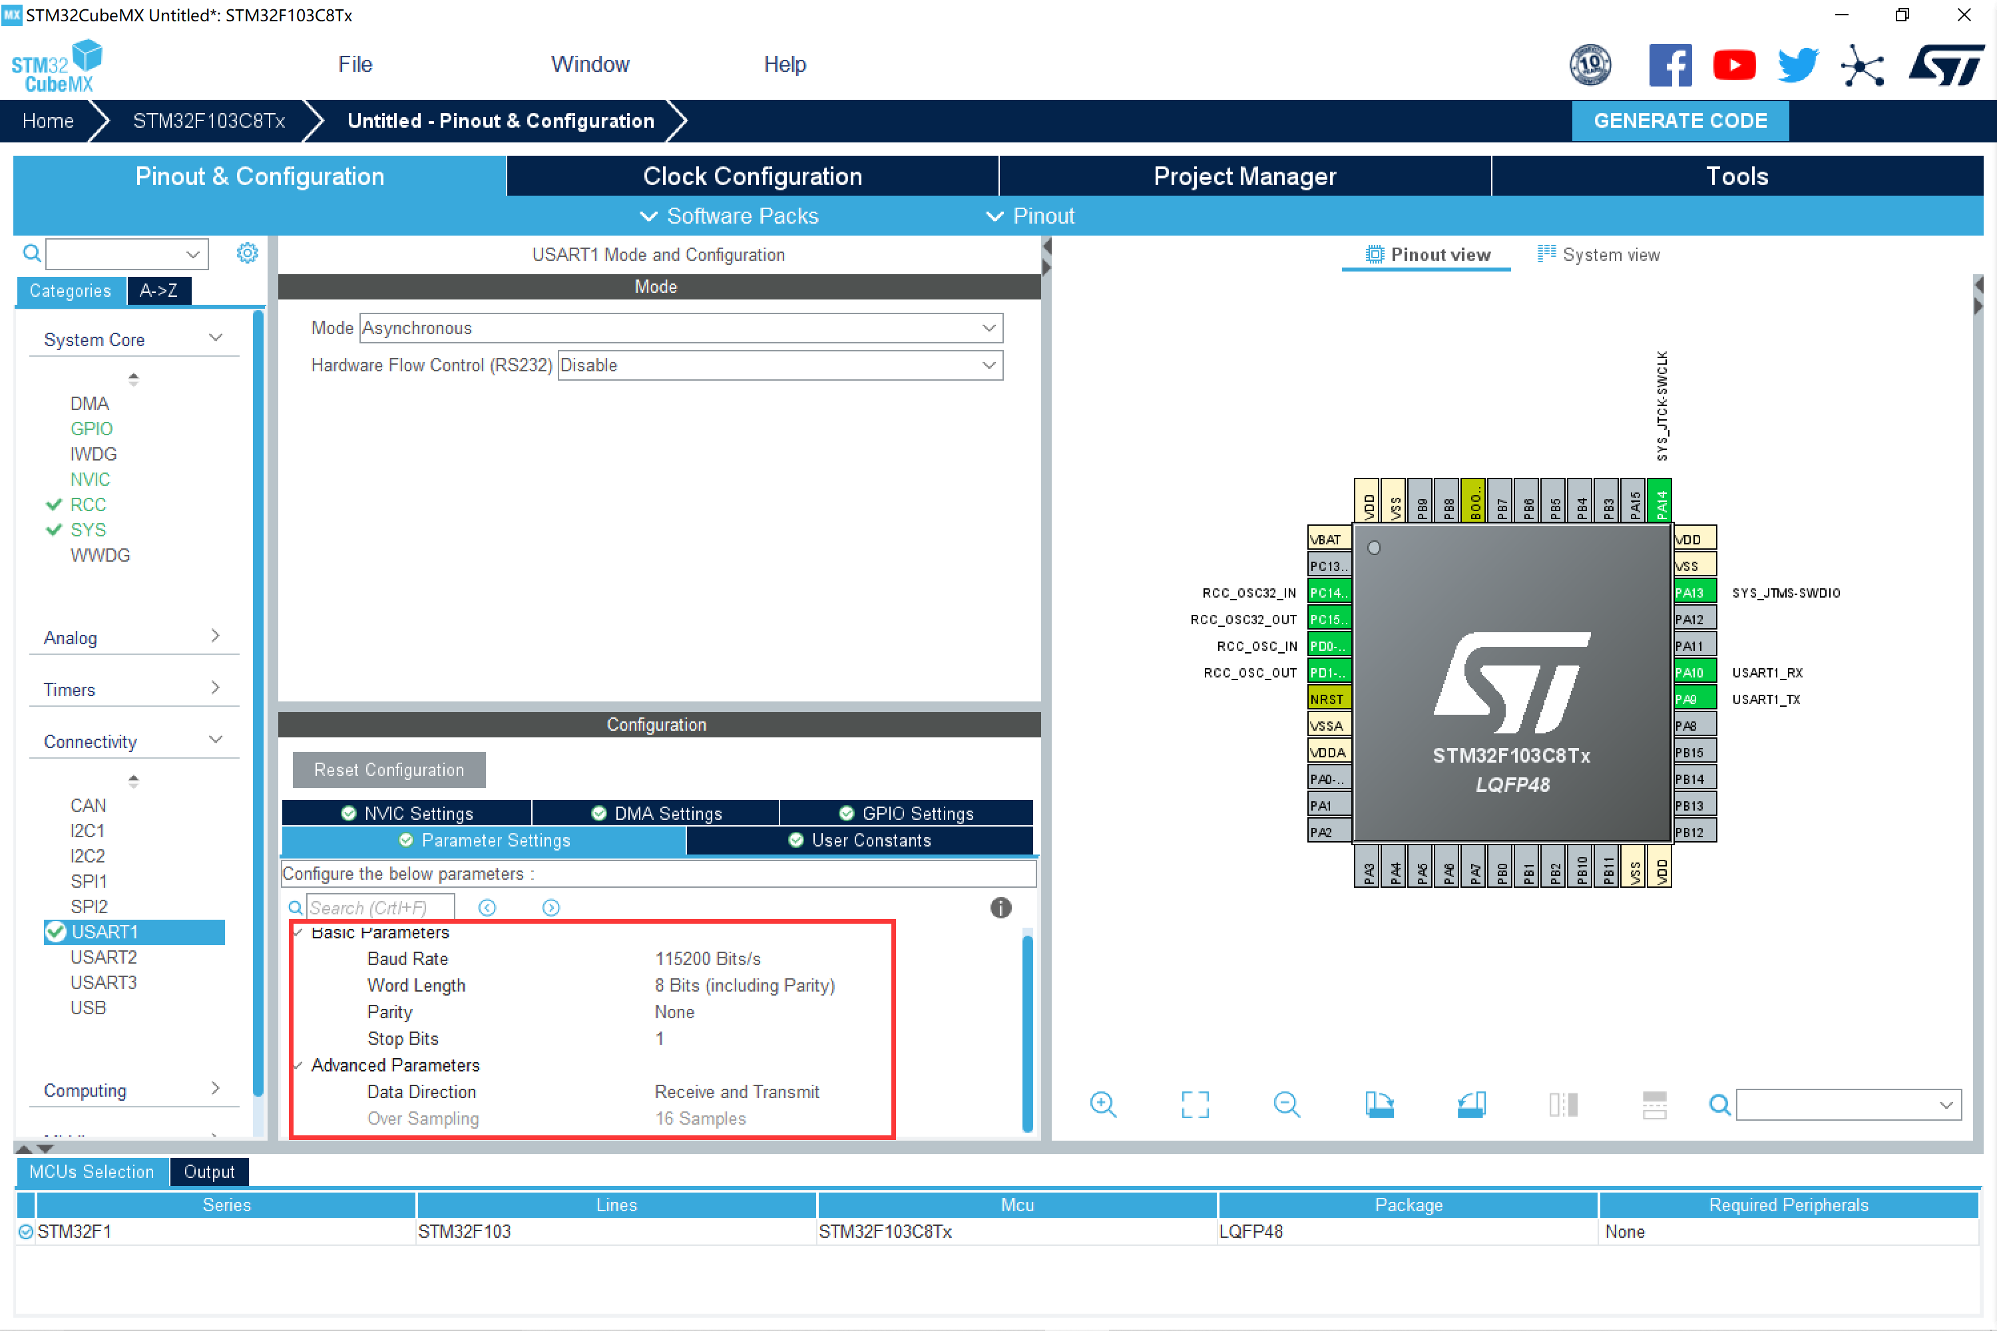The height and width of the screenshot is (1331, 1997).
Task: Click the parameter info icon
Action: tap(1000, 908)
